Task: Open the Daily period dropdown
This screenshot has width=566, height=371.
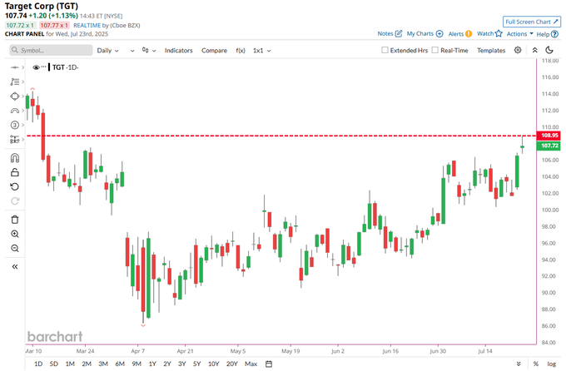Action: pos(107,51)
